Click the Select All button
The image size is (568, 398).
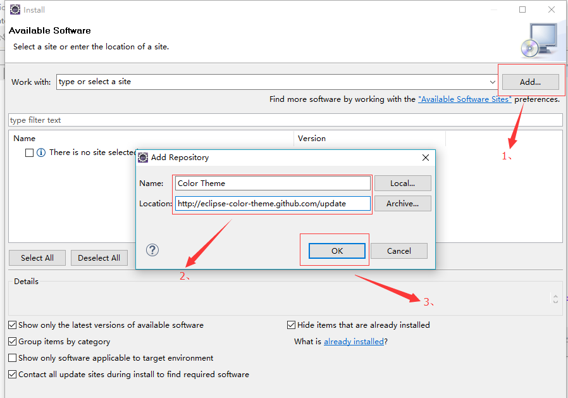[37, 258]
